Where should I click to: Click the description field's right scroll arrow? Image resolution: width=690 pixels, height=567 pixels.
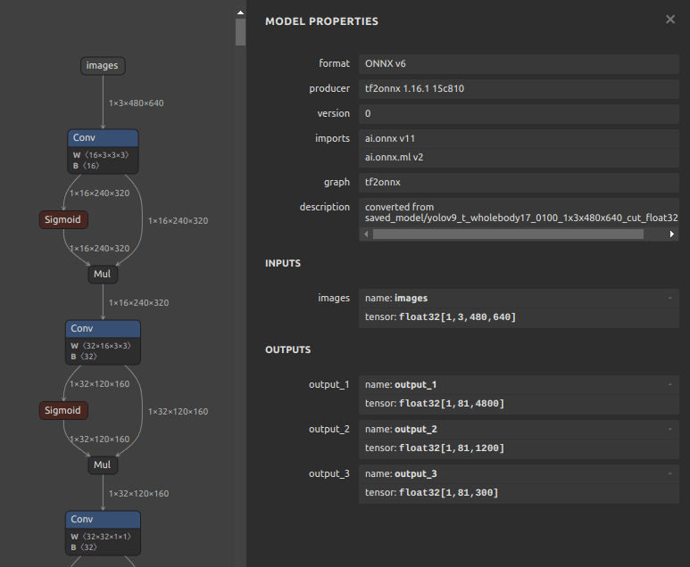point(672,234)
